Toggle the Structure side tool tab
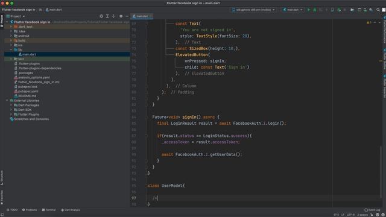The image size is (386, 217). click(x=2, y=178)
